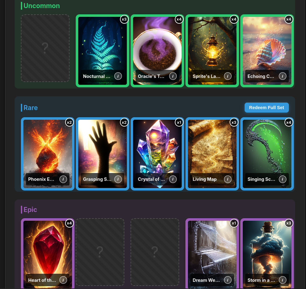The height and width of the screenshot is (289, 306).
Task: Show info for Sprite's La... card
Action: click(x=227, y=76)
